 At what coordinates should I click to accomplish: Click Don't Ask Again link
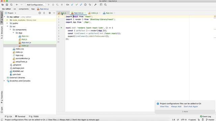pyautogui.click(x=191, y=107)
